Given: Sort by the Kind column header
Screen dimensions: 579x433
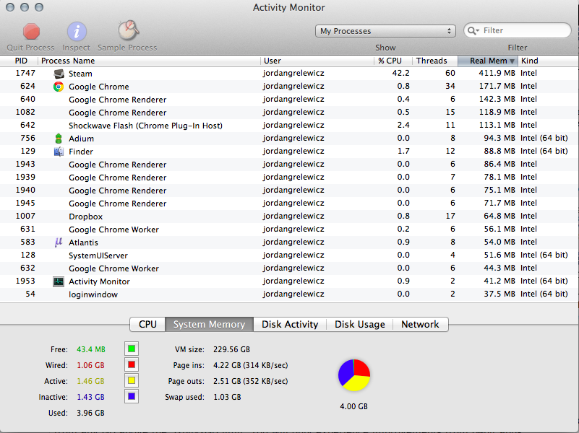Looking at the screenshot, I should point(549,61).
